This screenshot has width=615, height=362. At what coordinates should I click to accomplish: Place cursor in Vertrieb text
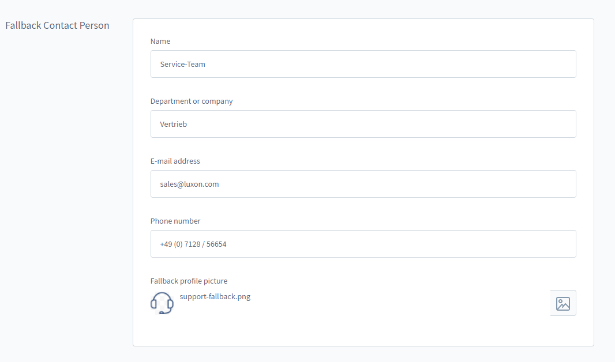tap(174, 125)
